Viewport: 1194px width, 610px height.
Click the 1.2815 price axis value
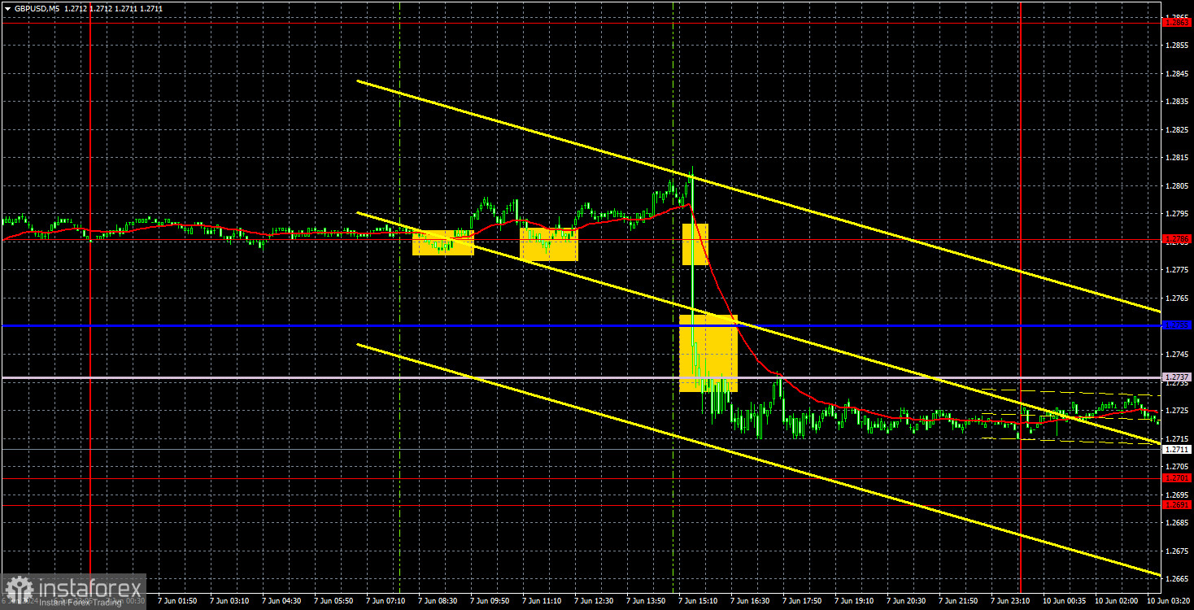[x=1177, y=158]
